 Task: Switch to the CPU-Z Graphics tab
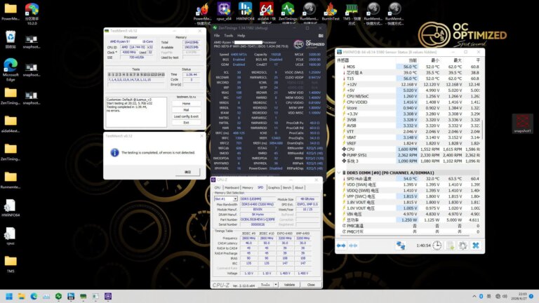(x=274, y=188)
